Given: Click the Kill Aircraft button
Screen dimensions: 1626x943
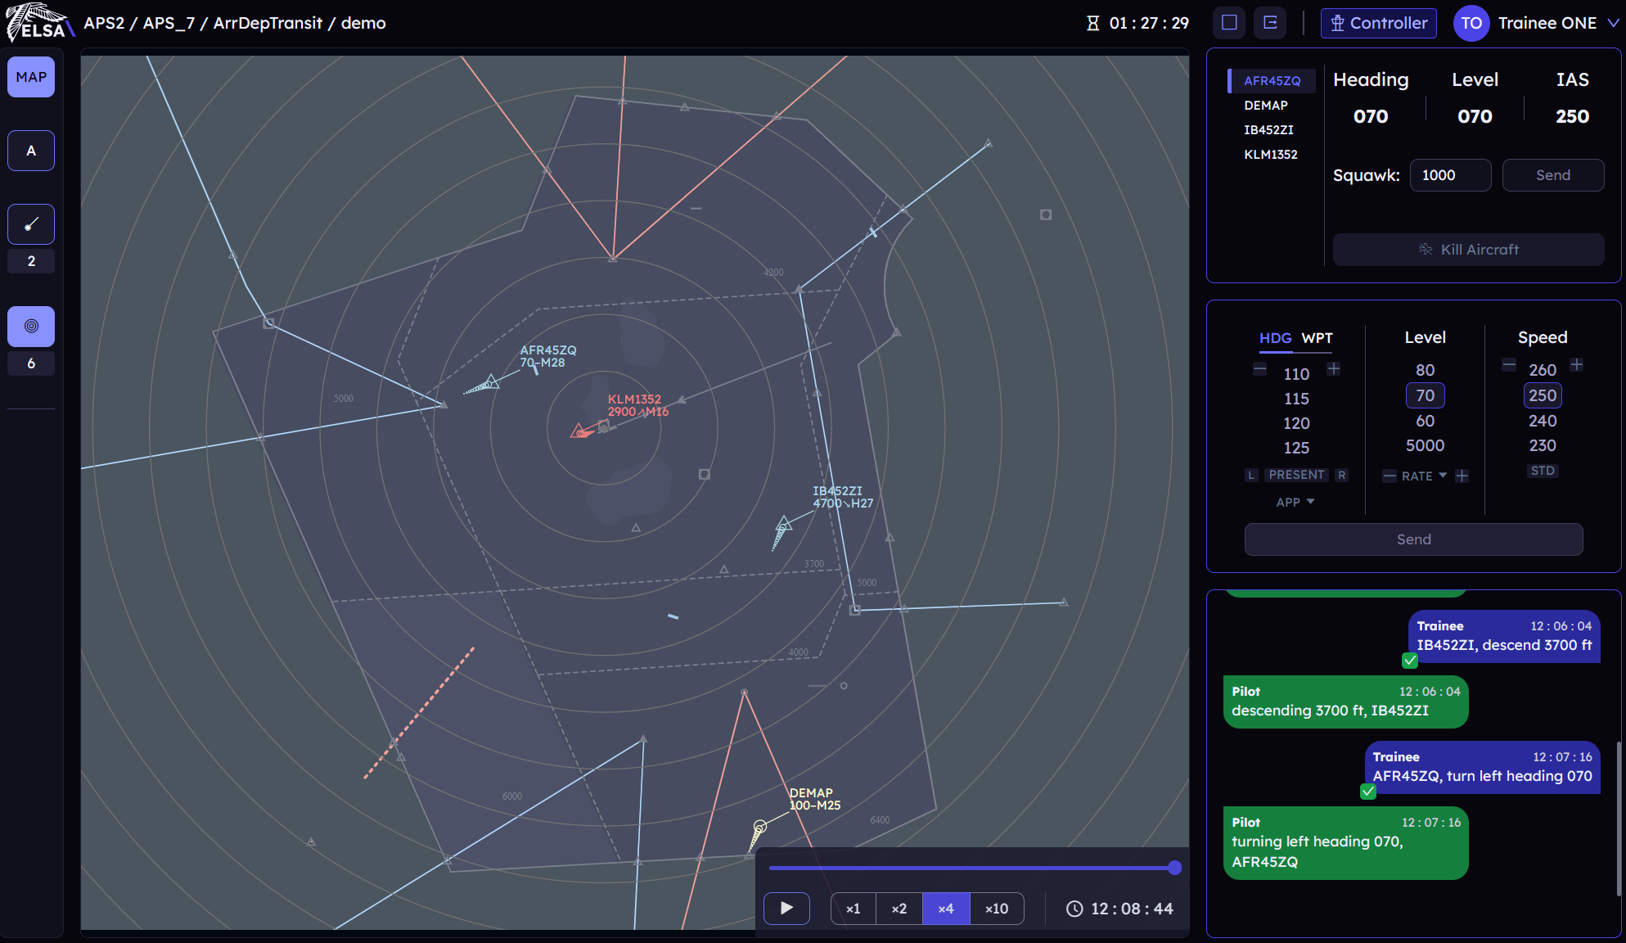Looking at the screenshot, I should click(x=1468, y=250).
